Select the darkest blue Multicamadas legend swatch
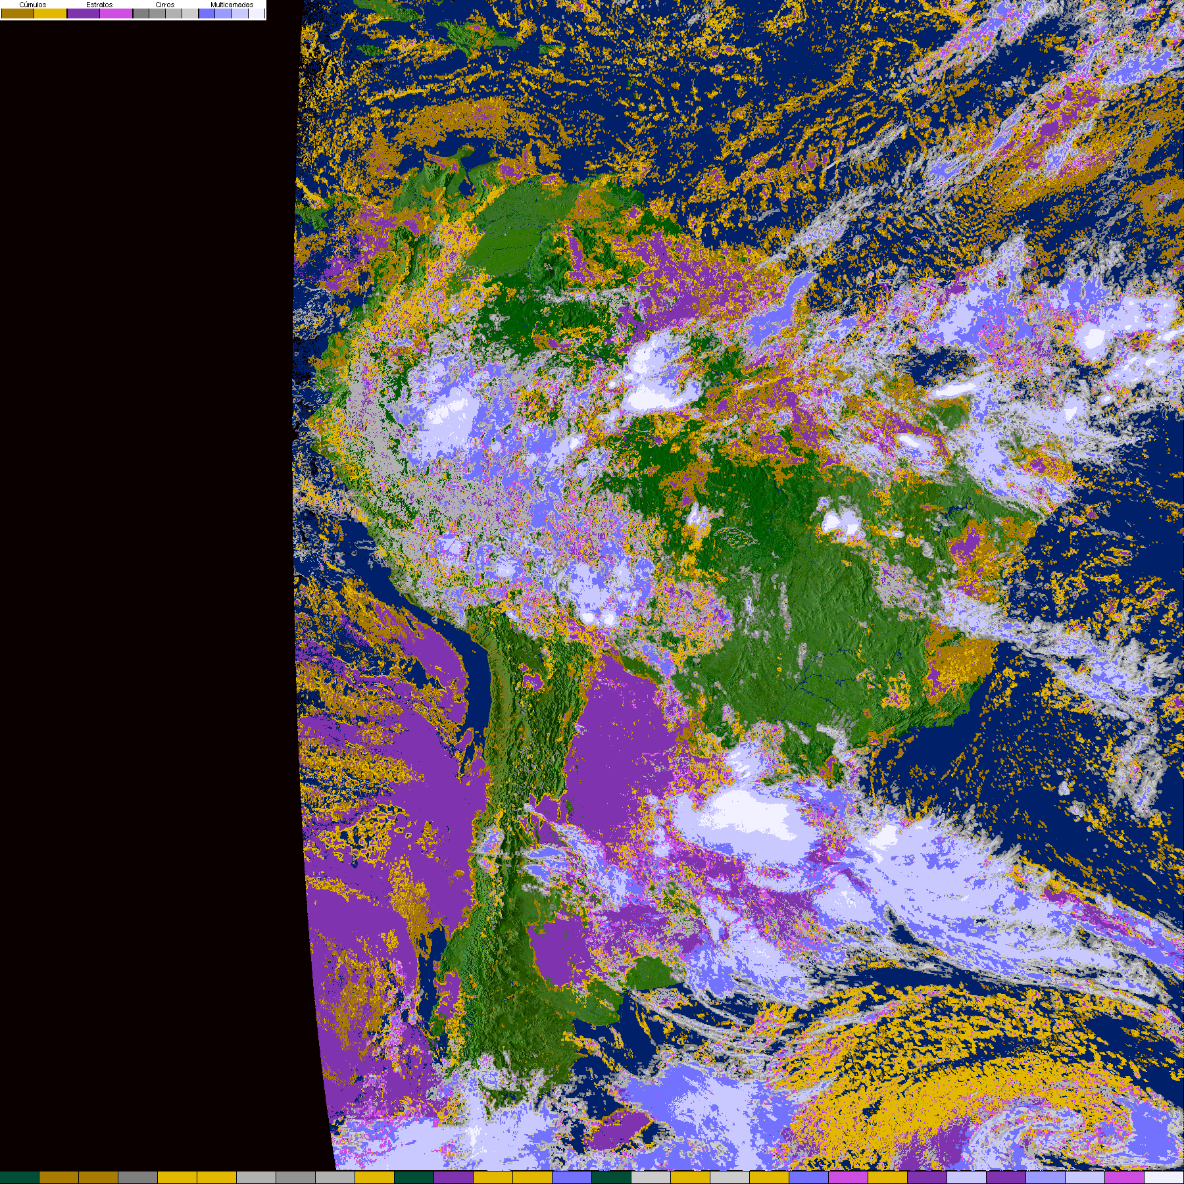This screenshot has width=1184, height=1184. pos(207,13)
